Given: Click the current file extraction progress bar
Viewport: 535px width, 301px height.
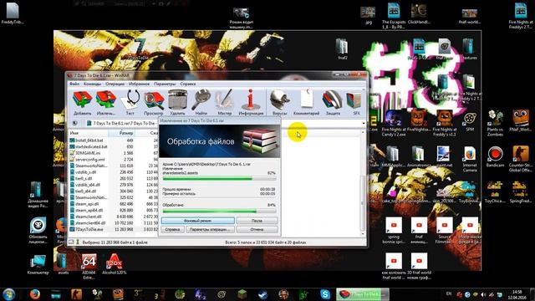Looking at the screenshot, I should pos(219,178).
